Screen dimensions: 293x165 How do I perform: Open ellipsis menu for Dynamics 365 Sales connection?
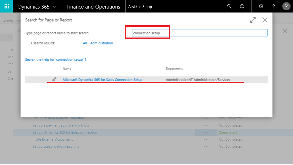click(206, 132)
